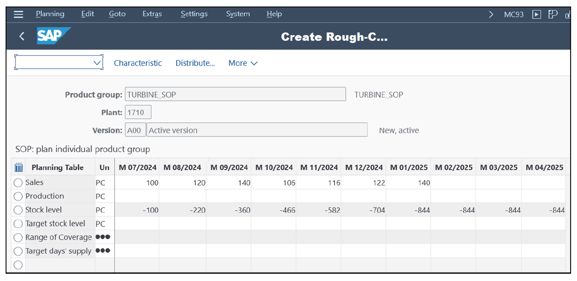Screen dimensions: 577x281
Task: Click Target stock level cell under M 07/2024
Action: (x=137, y=224)
